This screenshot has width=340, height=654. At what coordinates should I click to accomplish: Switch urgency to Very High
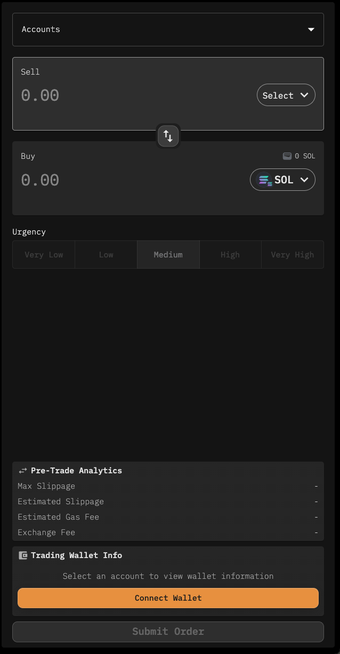coord(292,255)
